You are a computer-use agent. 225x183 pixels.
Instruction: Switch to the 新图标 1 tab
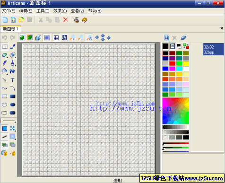(x=10, y=29)
